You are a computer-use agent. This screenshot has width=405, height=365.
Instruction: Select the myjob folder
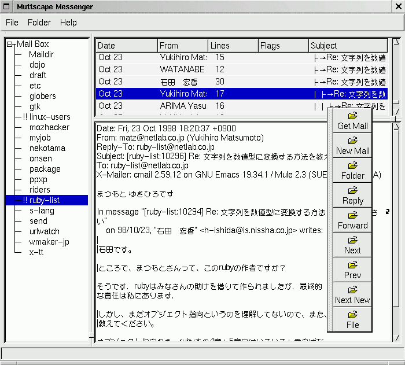coord(40,138)
